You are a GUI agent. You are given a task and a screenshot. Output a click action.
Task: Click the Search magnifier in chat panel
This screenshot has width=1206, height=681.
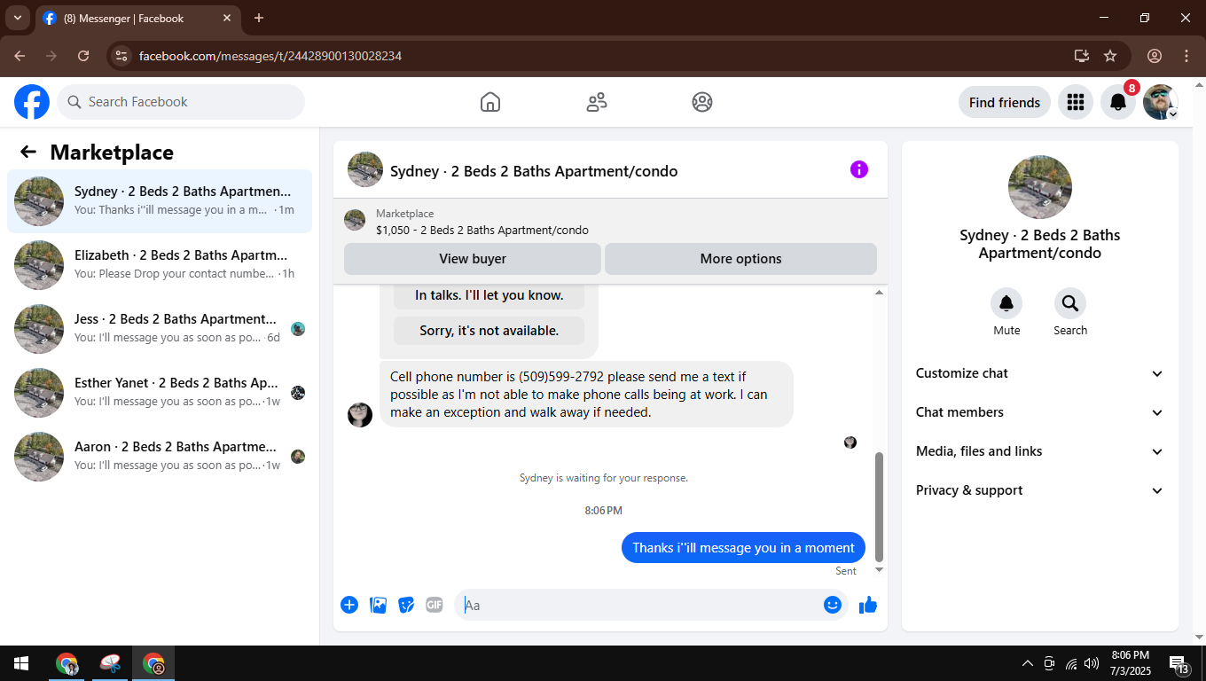click(x=1070, y=303)
